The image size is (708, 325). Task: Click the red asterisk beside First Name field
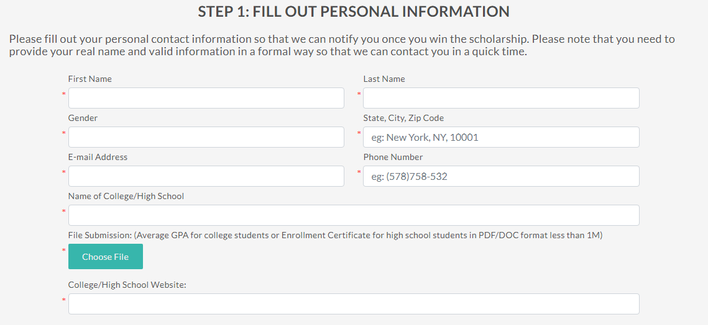point(64,94)
